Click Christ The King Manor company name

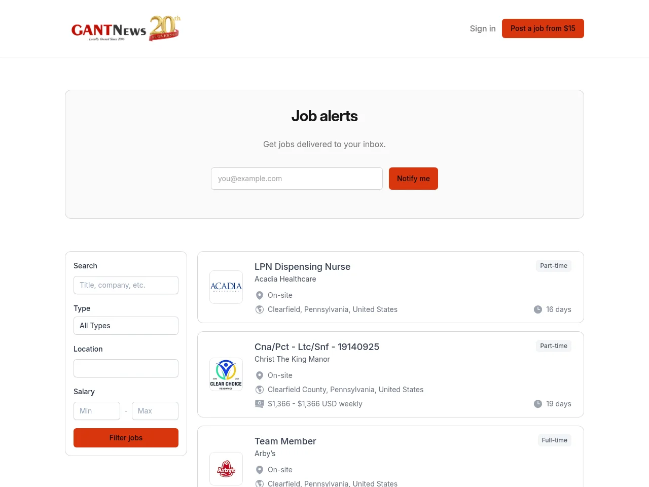[x=292, y=359]
